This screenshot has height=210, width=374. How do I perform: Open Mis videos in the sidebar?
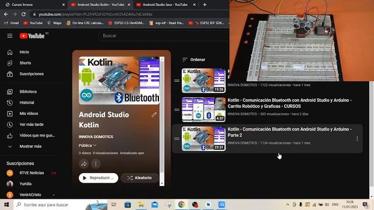(x=29, y=113)
